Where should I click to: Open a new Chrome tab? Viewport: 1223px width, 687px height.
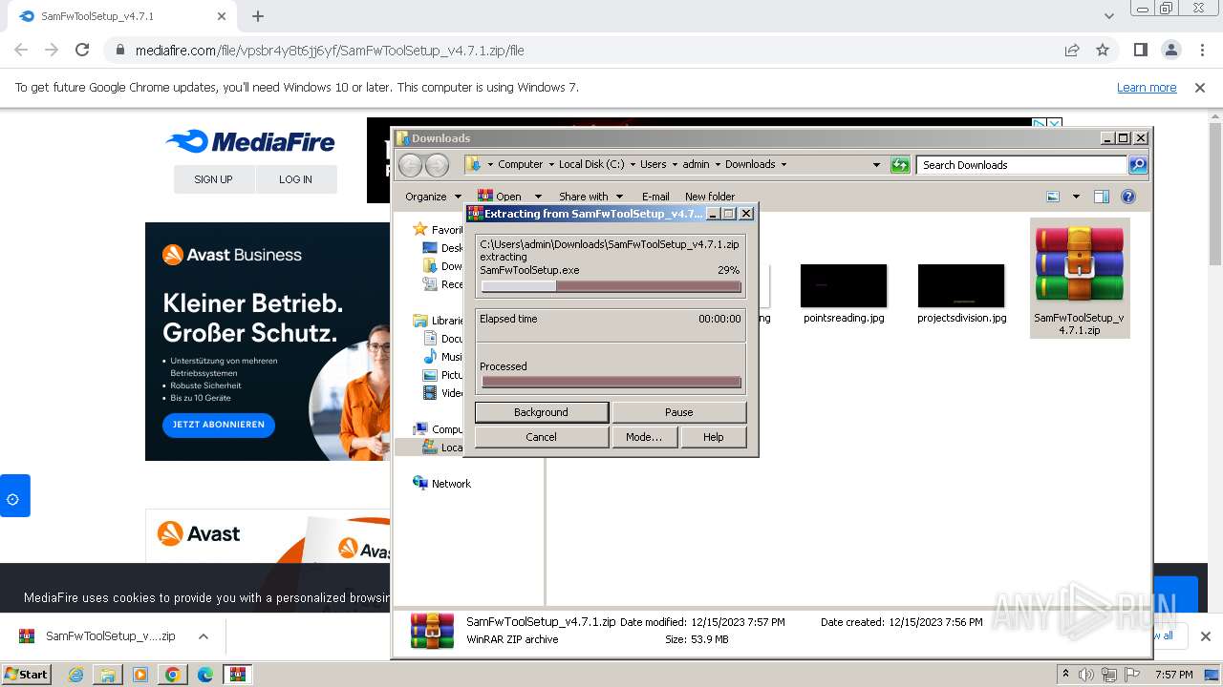[x=258, y=16]
